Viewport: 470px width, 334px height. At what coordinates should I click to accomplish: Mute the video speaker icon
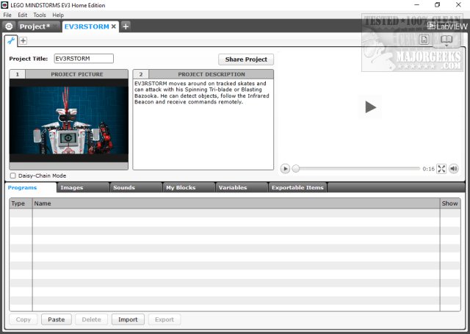454,169
